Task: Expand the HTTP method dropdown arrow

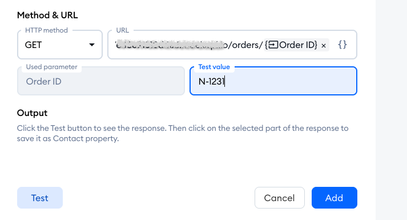Action: coord(92,45)
